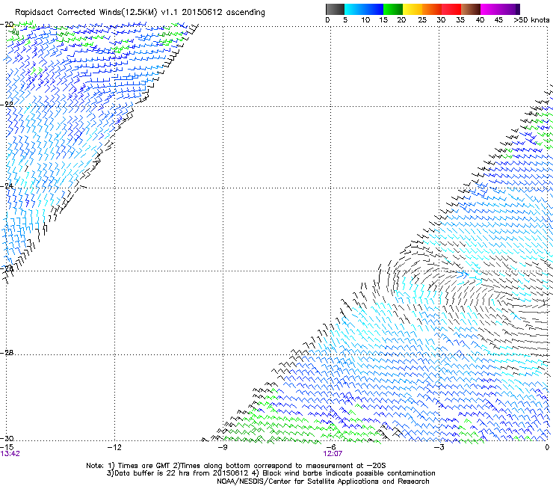The image size is (553, 486).
Task: Click the red 30-35 knots legend segment
Action: coord(451,9)
